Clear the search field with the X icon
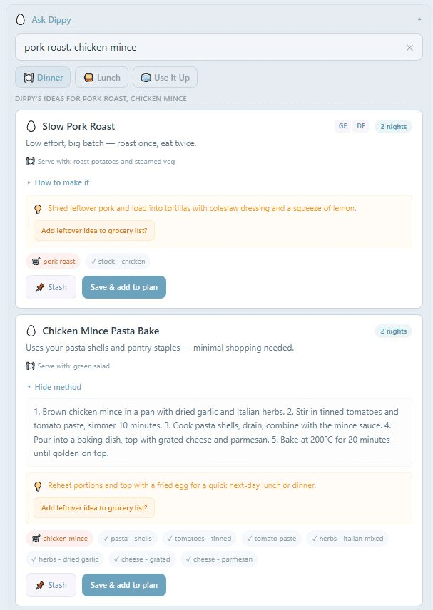 point(409,48)
